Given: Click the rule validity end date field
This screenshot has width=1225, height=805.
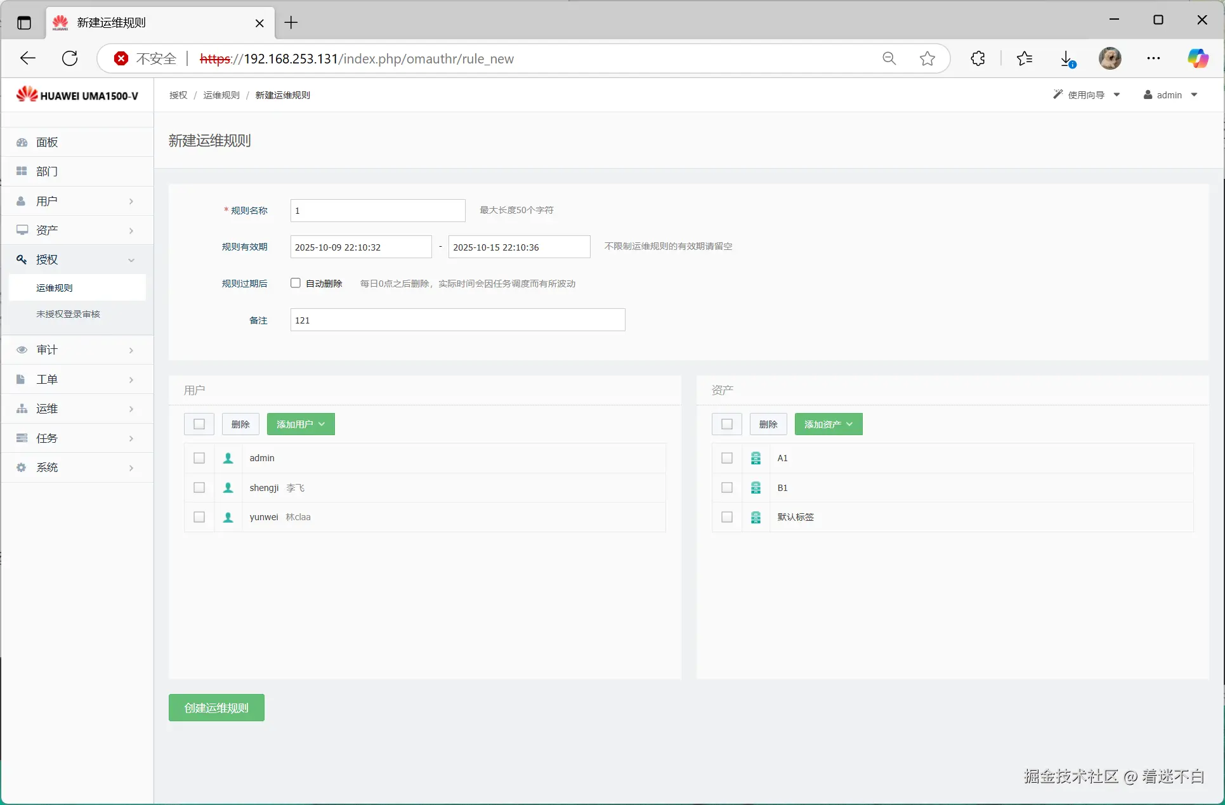Looking at the screenshot, I should (x=519, y=247).
